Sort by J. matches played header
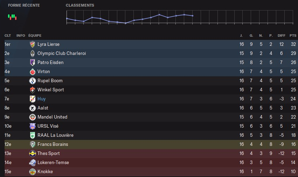 pos(241,36)
